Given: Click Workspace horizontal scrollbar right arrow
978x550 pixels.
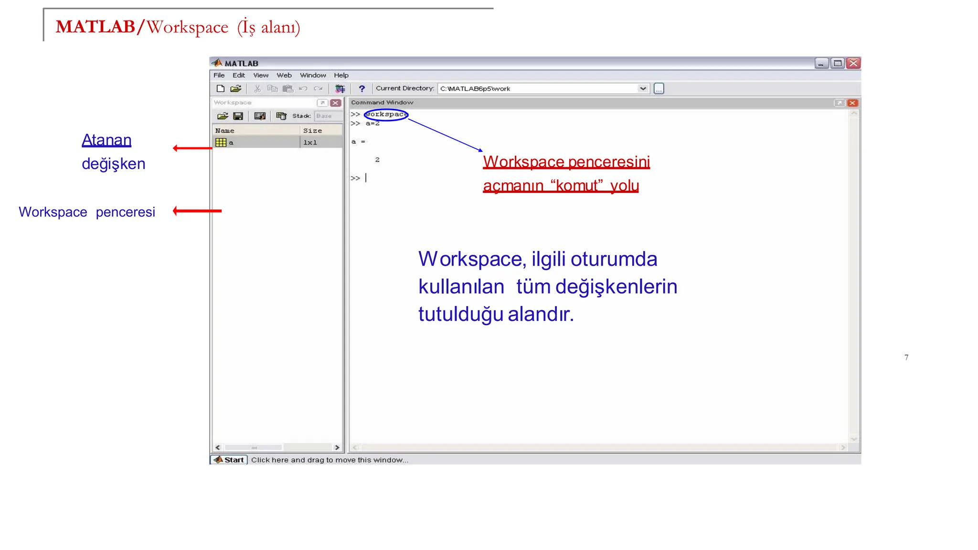Looking at the screenshot, I should [x=337, y=447].
